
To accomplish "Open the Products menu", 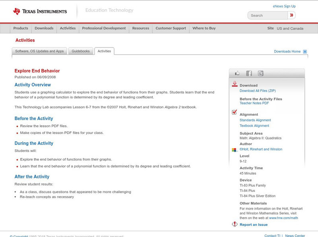I will click(x=21, y=28).
